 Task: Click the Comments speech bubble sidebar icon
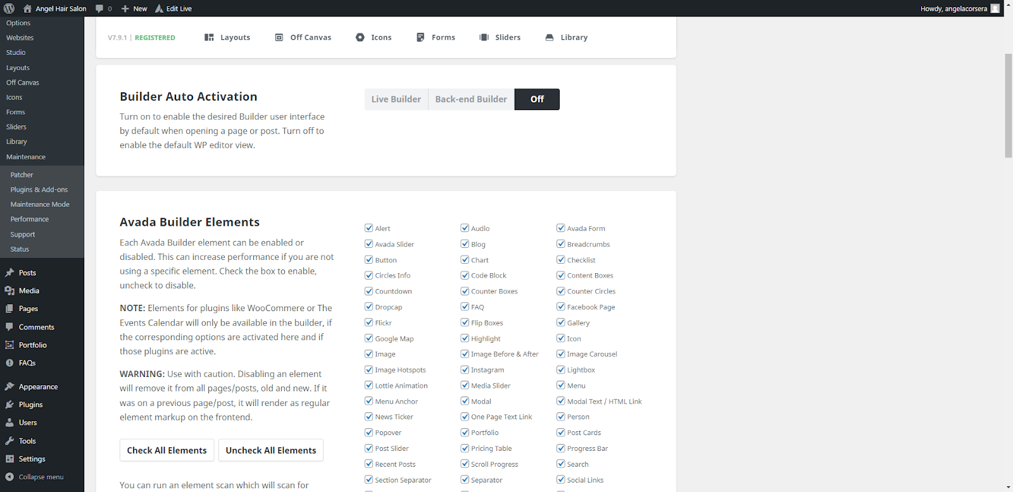[9, 327]
